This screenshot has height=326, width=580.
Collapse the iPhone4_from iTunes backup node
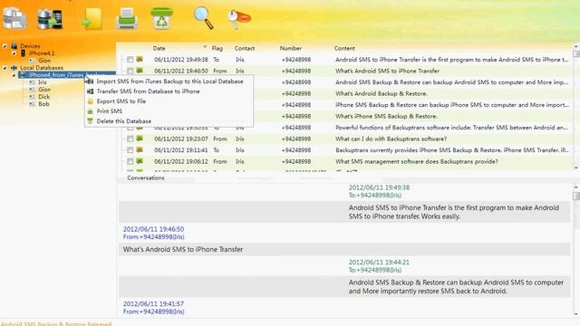14,75
